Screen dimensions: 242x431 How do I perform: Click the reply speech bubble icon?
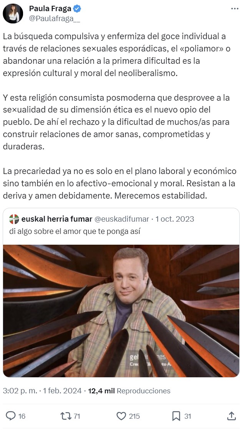[10, 416]
